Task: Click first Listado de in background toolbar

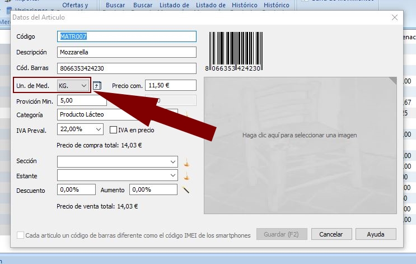Action: [174, 5]
